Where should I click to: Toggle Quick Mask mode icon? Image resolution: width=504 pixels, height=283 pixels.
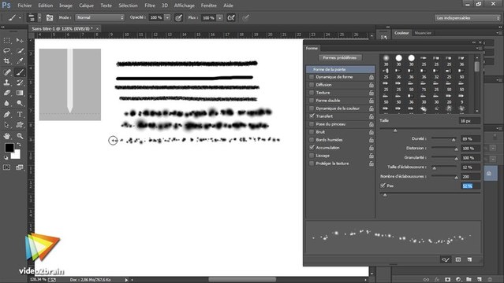7,167
